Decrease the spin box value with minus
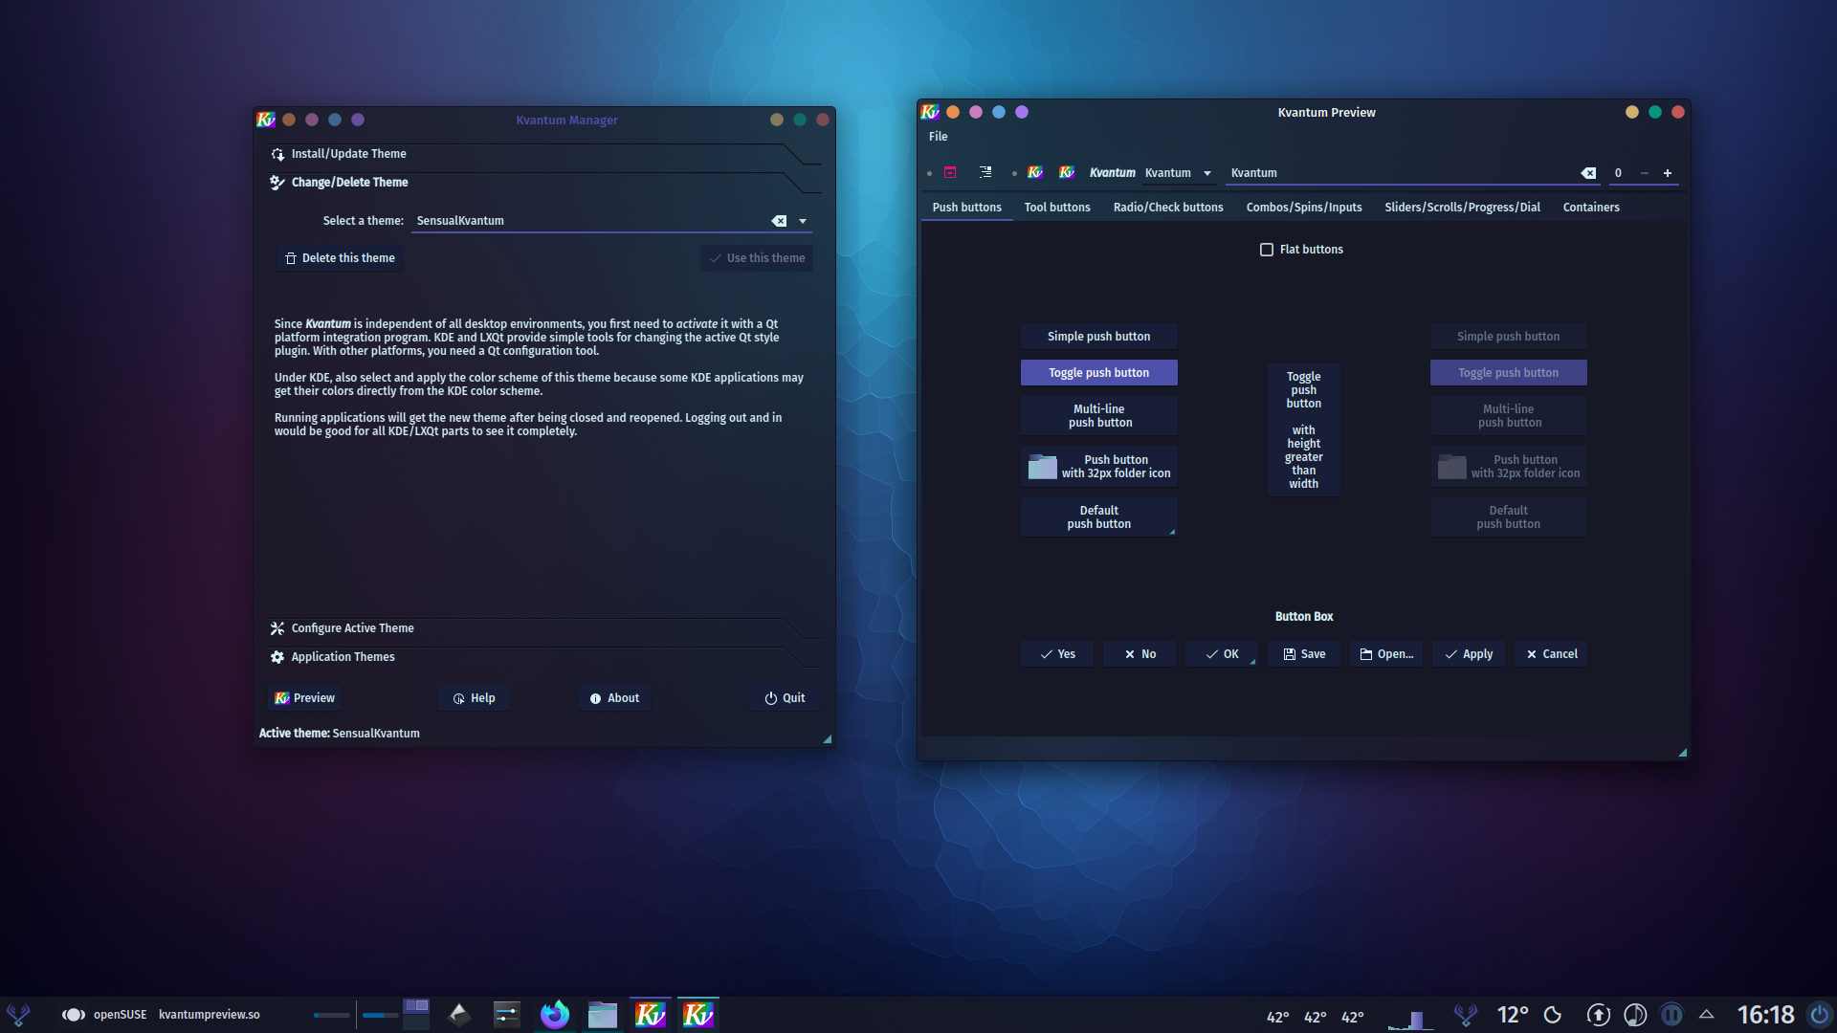The height and width of the screenshot is (1033, 1837). 1644,173
